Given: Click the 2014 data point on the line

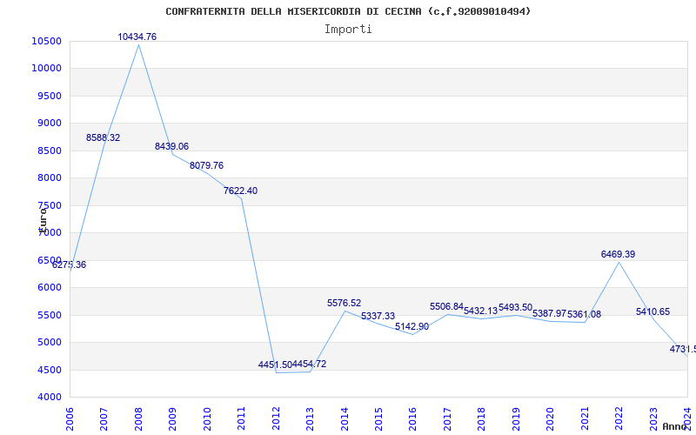Looking at the screenshot, I should (345, 311).
